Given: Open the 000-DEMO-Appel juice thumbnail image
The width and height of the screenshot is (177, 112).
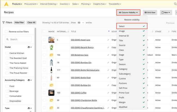Looking at the screenshot, I should (x=51, y=40).
